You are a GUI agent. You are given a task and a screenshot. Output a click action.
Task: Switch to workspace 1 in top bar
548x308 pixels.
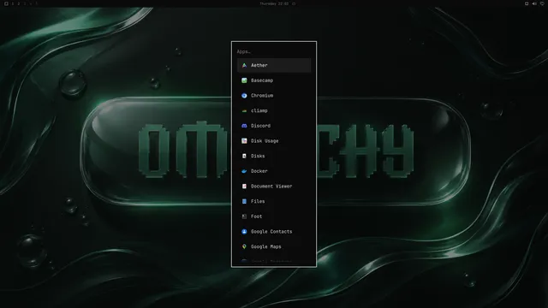(x=13, y=3)
